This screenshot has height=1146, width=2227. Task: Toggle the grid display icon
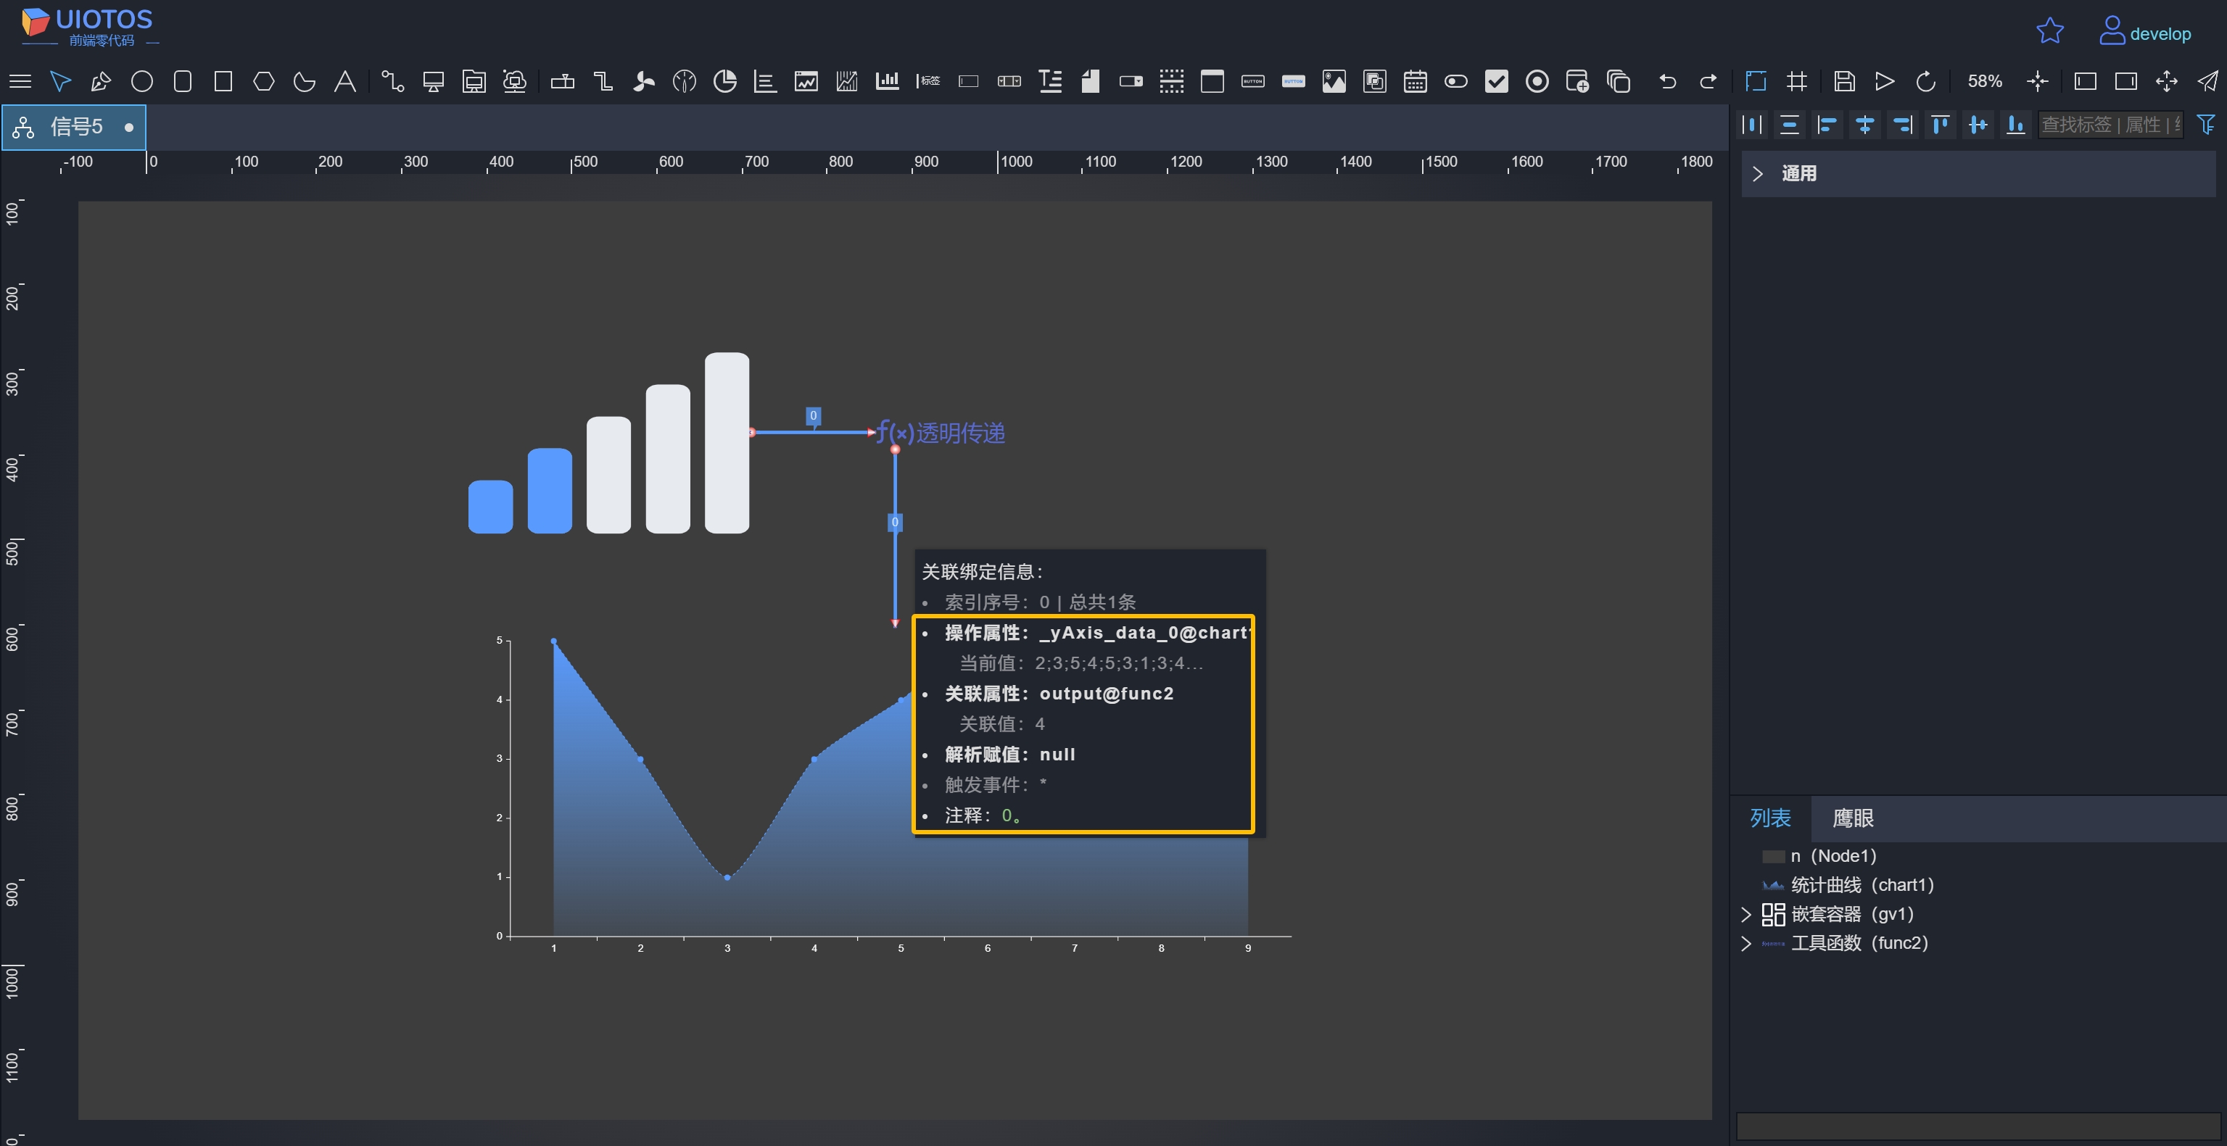(1796, 81)
